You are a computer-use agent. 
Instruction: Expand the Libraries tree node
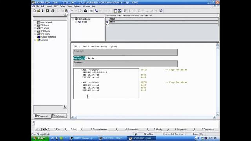[35, 40]
